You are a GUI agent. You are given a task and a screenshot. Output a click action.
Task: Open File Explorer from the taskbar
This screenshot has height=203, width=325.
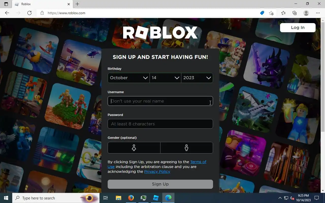coord(119,198)
